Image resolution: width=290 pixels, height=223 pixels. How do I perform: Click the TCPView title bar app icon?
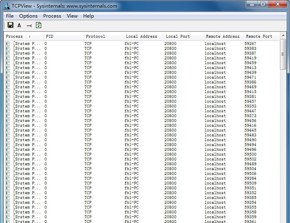click(x=7, y=6)
